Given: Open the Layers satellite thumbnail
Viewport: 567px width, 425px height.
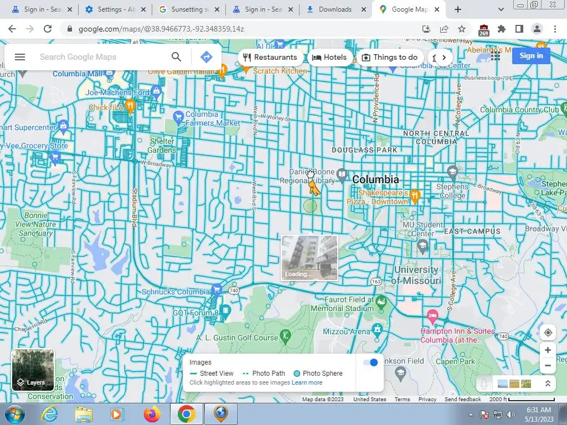Looking at the screenshot, I should point(33,370).
